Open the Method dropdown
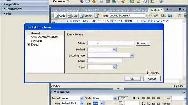This screenshot has height=105, width=188. [x=114, y=50]
